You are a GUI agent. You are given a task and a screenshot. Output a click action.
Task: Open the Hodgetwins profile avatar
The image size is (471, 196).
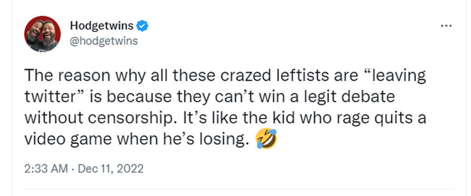point(42,34)
